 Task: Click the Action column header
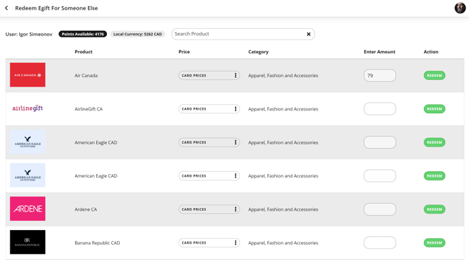tap(431, 52)
